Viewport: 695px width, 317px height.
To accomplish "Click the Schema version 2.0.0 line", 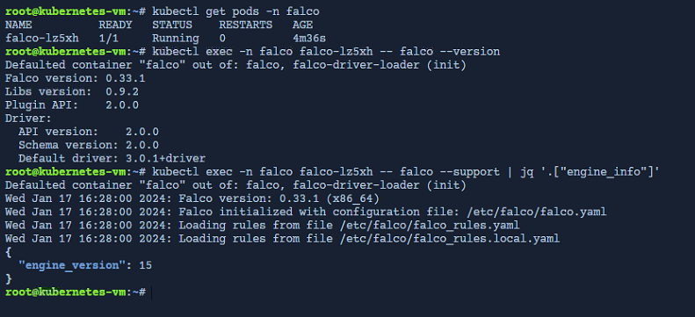I will coord(89,145).
